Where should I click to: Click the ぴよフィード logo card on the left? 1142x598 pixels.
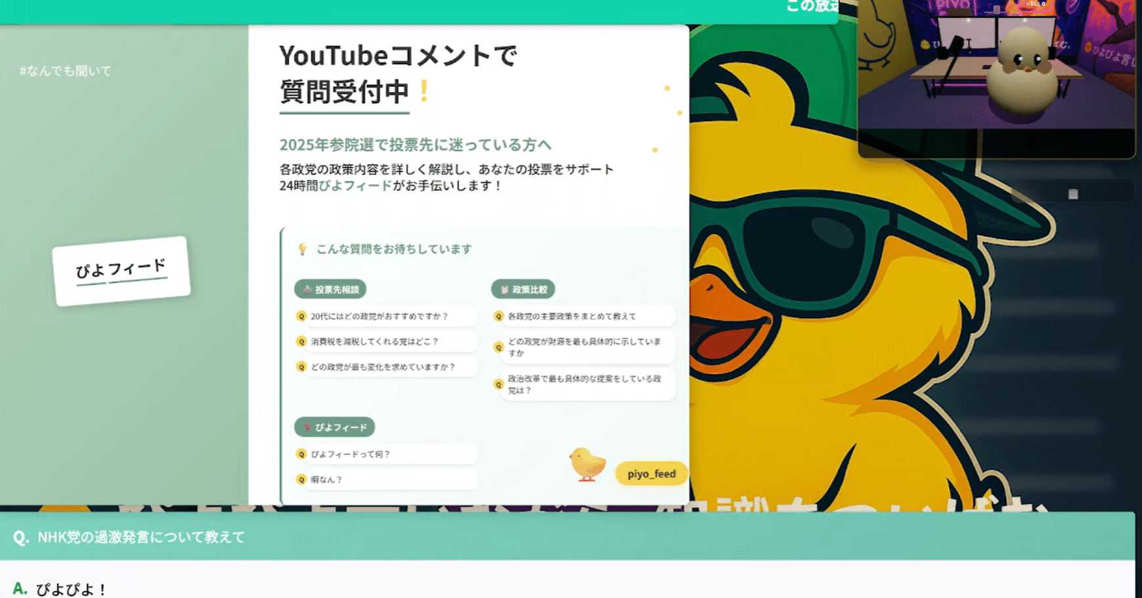point(121,268)
